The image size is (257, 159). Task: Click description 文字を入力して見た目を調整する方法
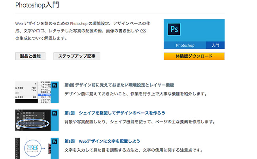pos(134,150)
